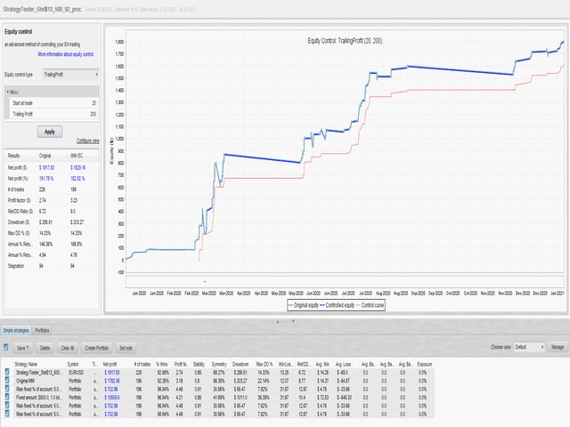The image size is (570, 427).
Task: Click the 182.92 % net profit value
Action: click(77, 179)
